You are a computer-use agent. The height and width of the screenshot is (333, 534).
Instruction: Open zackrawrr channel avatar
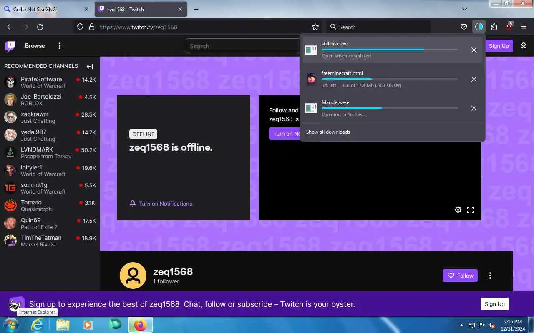[x=10, y=117]
